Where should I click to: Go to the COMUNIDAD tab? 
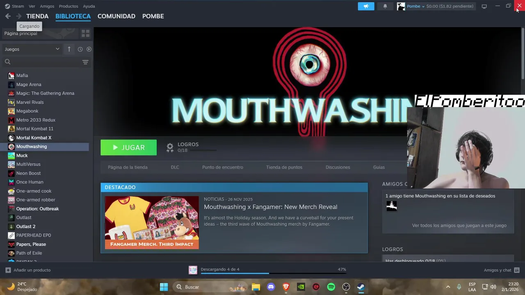[x=116, y=16]
